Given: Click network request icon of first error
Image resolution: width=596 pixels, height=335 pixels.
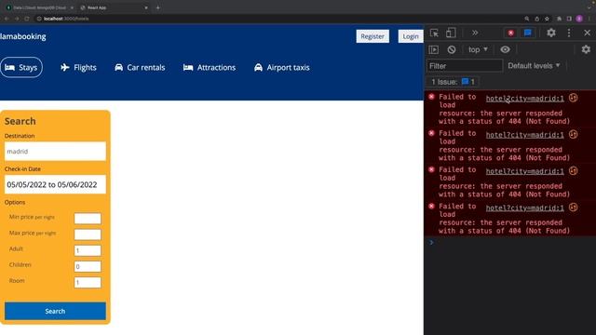Looking at the screenshot, I should click(574, 98).
